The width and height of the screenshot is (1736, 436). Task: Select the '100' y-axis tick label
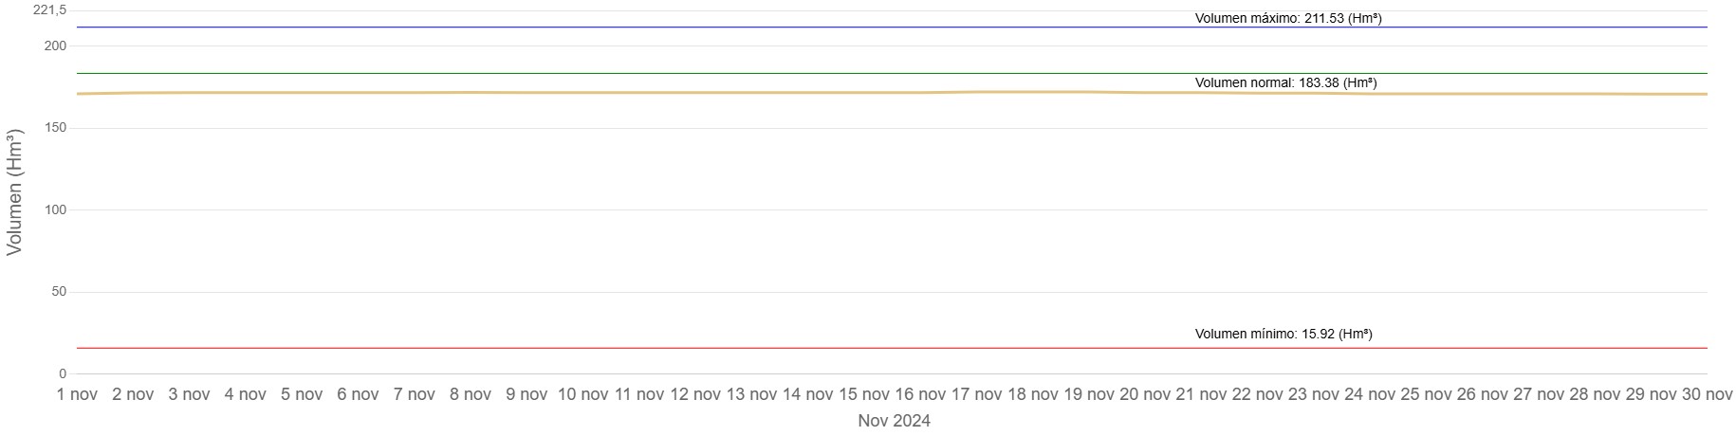coord(55,209)
